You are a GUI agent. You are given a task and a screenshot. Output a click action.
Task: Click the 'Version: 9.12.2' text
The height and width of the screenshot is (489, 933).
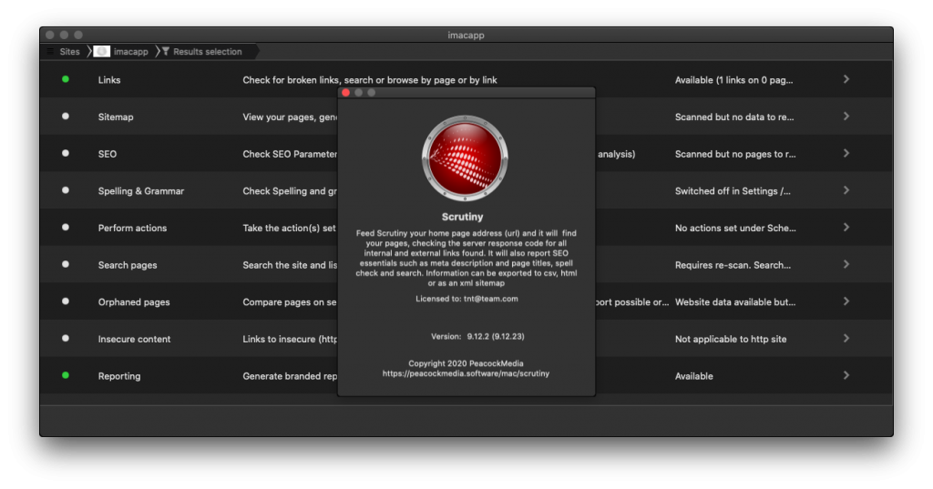[x=477, y=336]
